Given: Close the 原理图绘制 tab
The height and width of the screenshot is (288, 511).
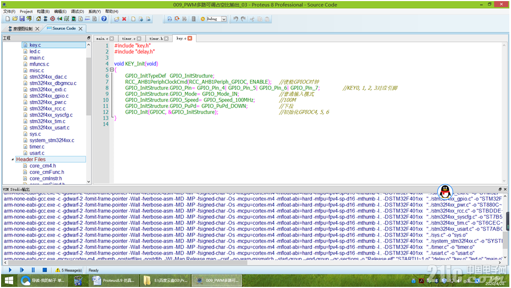Looking at the screenshot, I should tap(37, 28).
